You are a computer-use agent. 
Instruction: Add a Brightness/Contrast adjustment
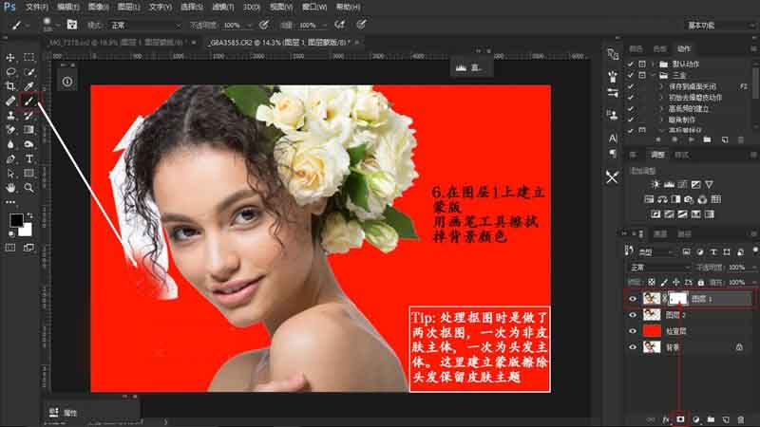[655, 184]
